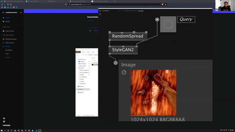Click the Image node input pin circle
235x132 pixels.
point(116,63)
